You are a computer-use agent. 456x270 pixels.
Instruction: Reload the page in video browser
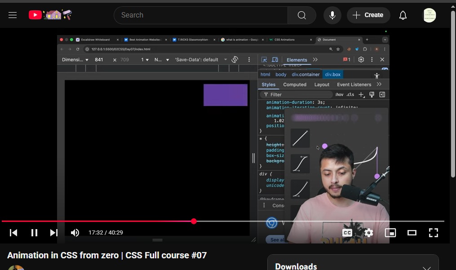[x=78, y=49]
